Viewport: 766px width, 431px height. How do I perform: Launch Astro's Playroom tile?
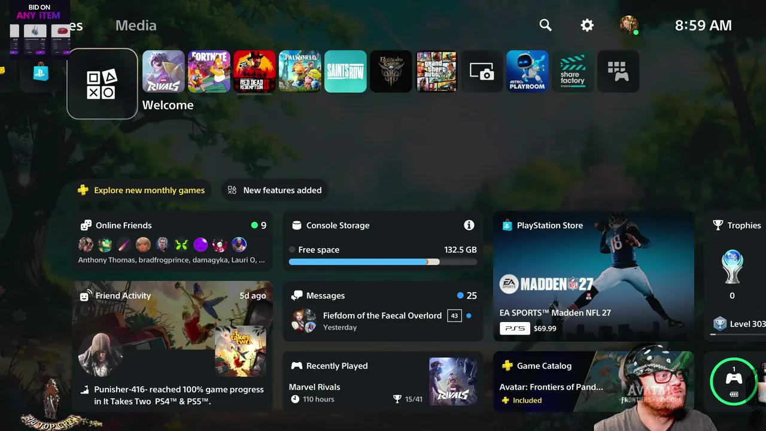(527, 71)
